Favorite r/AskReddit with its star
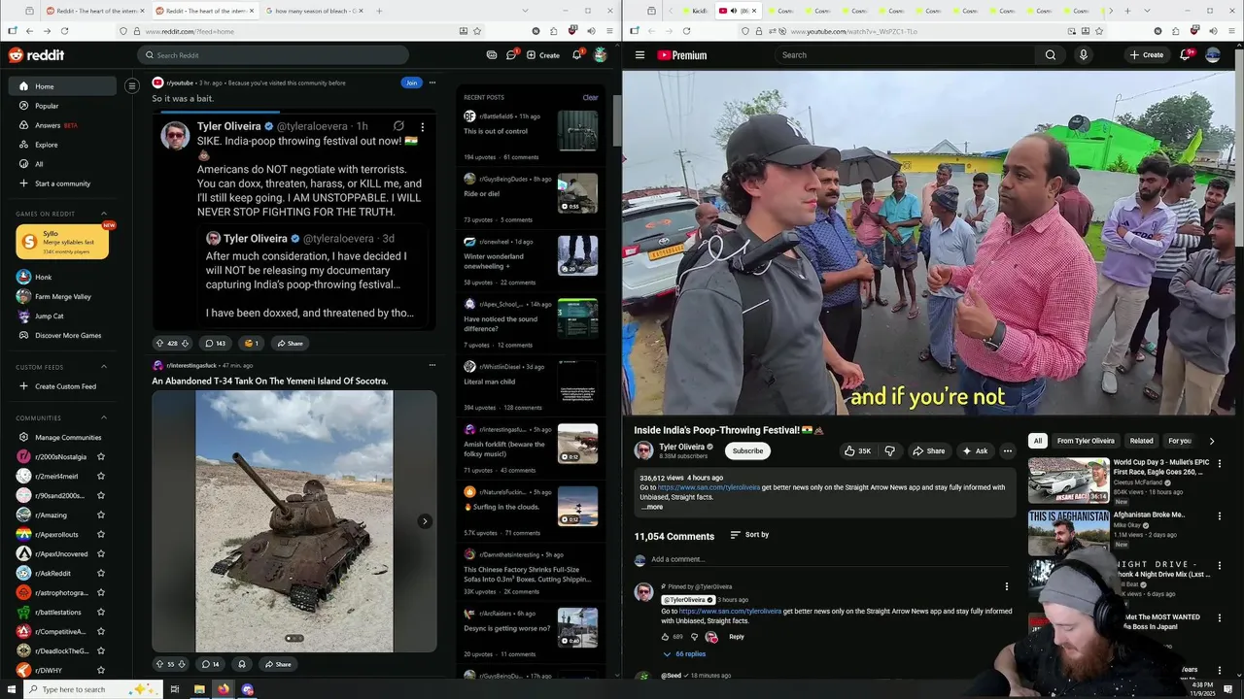 pyautogui.click(x=101, y=573)
